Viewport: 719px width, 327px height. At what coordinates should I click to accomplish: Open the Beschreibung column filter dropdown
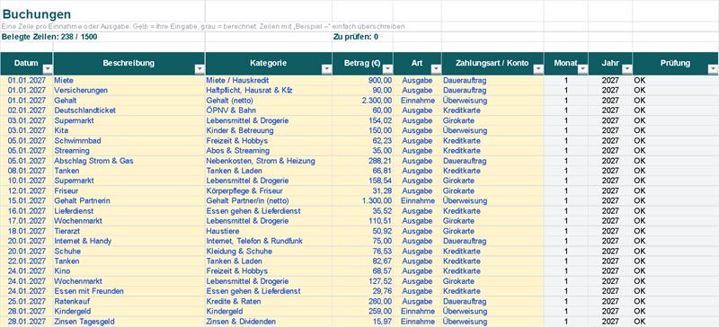[x=200, y=69]
